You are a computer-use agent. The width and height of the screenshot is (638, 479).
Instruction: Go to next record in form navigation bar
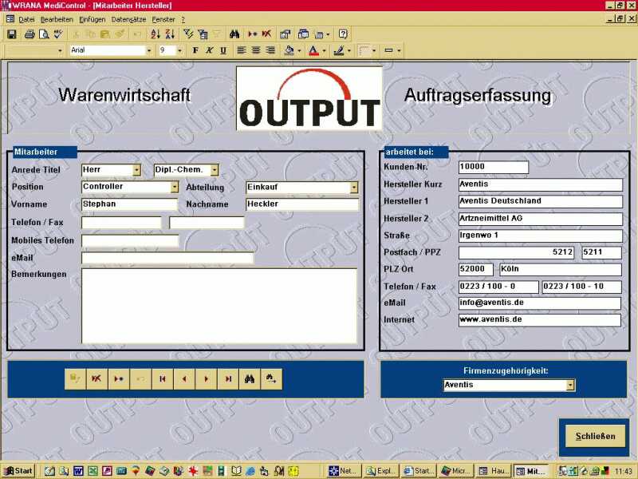click(206, 379)
